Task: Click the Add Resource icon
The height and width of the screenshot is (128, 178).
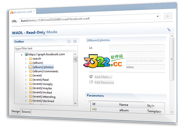Action: click(x=91, y=82)
